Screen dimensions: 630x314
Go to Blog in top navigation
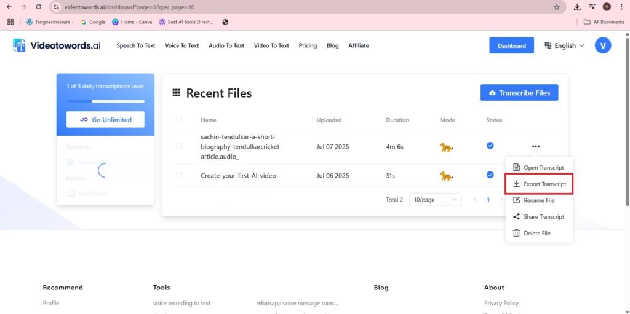tap(333, 45)
